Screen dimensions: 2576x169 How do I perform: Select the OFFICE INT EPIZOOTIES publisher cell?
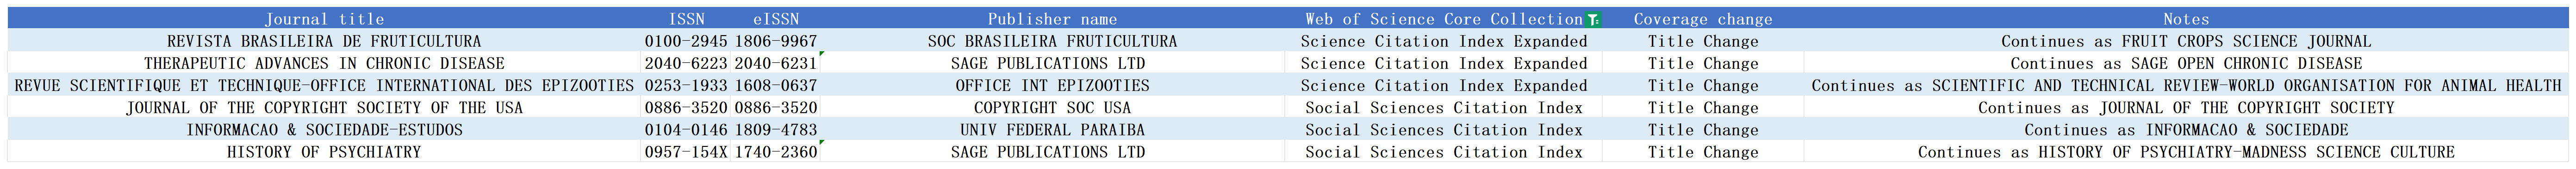click(1052, 86)
